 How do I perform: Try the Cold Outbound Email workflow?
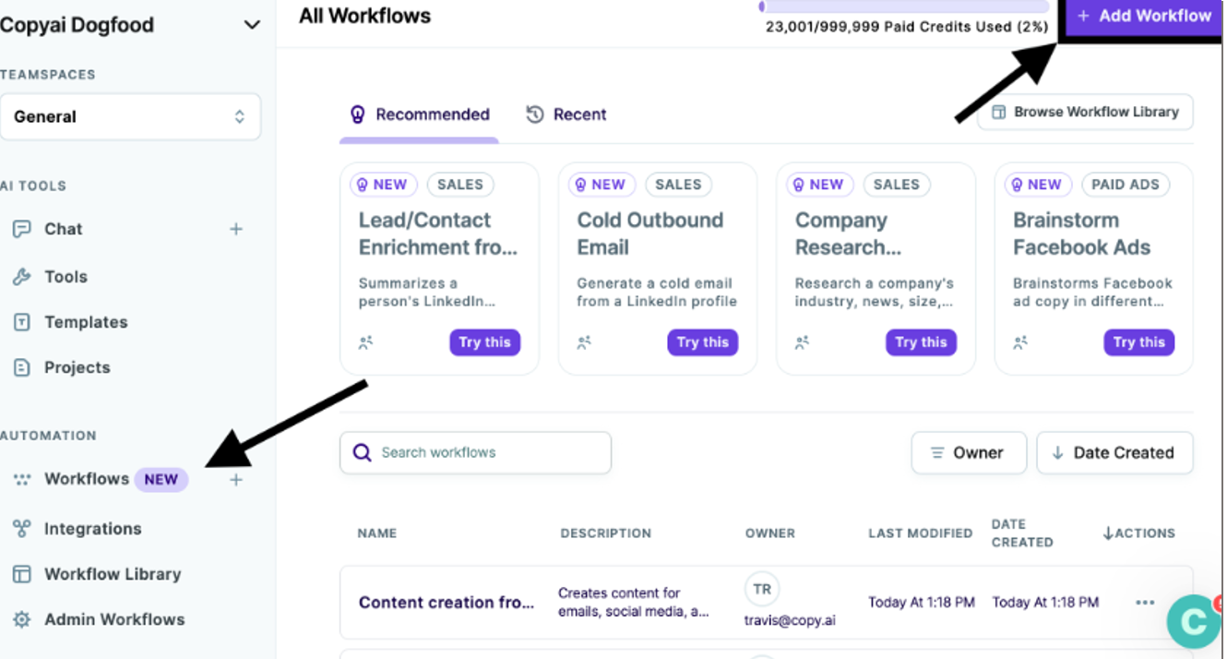pyautogui.click(x=703, y=342)
